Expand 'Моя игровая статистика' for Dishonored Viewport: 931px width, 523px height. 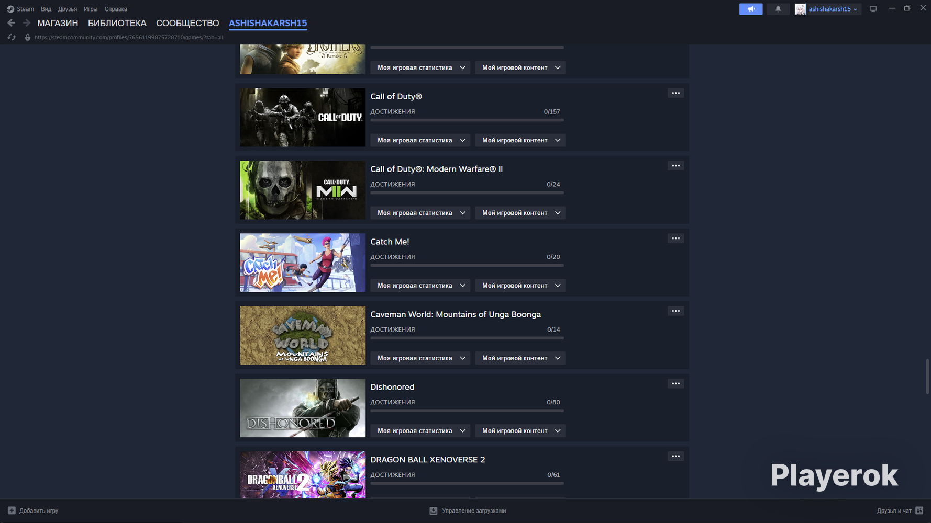pyautogui.click(x=420, y=431)
